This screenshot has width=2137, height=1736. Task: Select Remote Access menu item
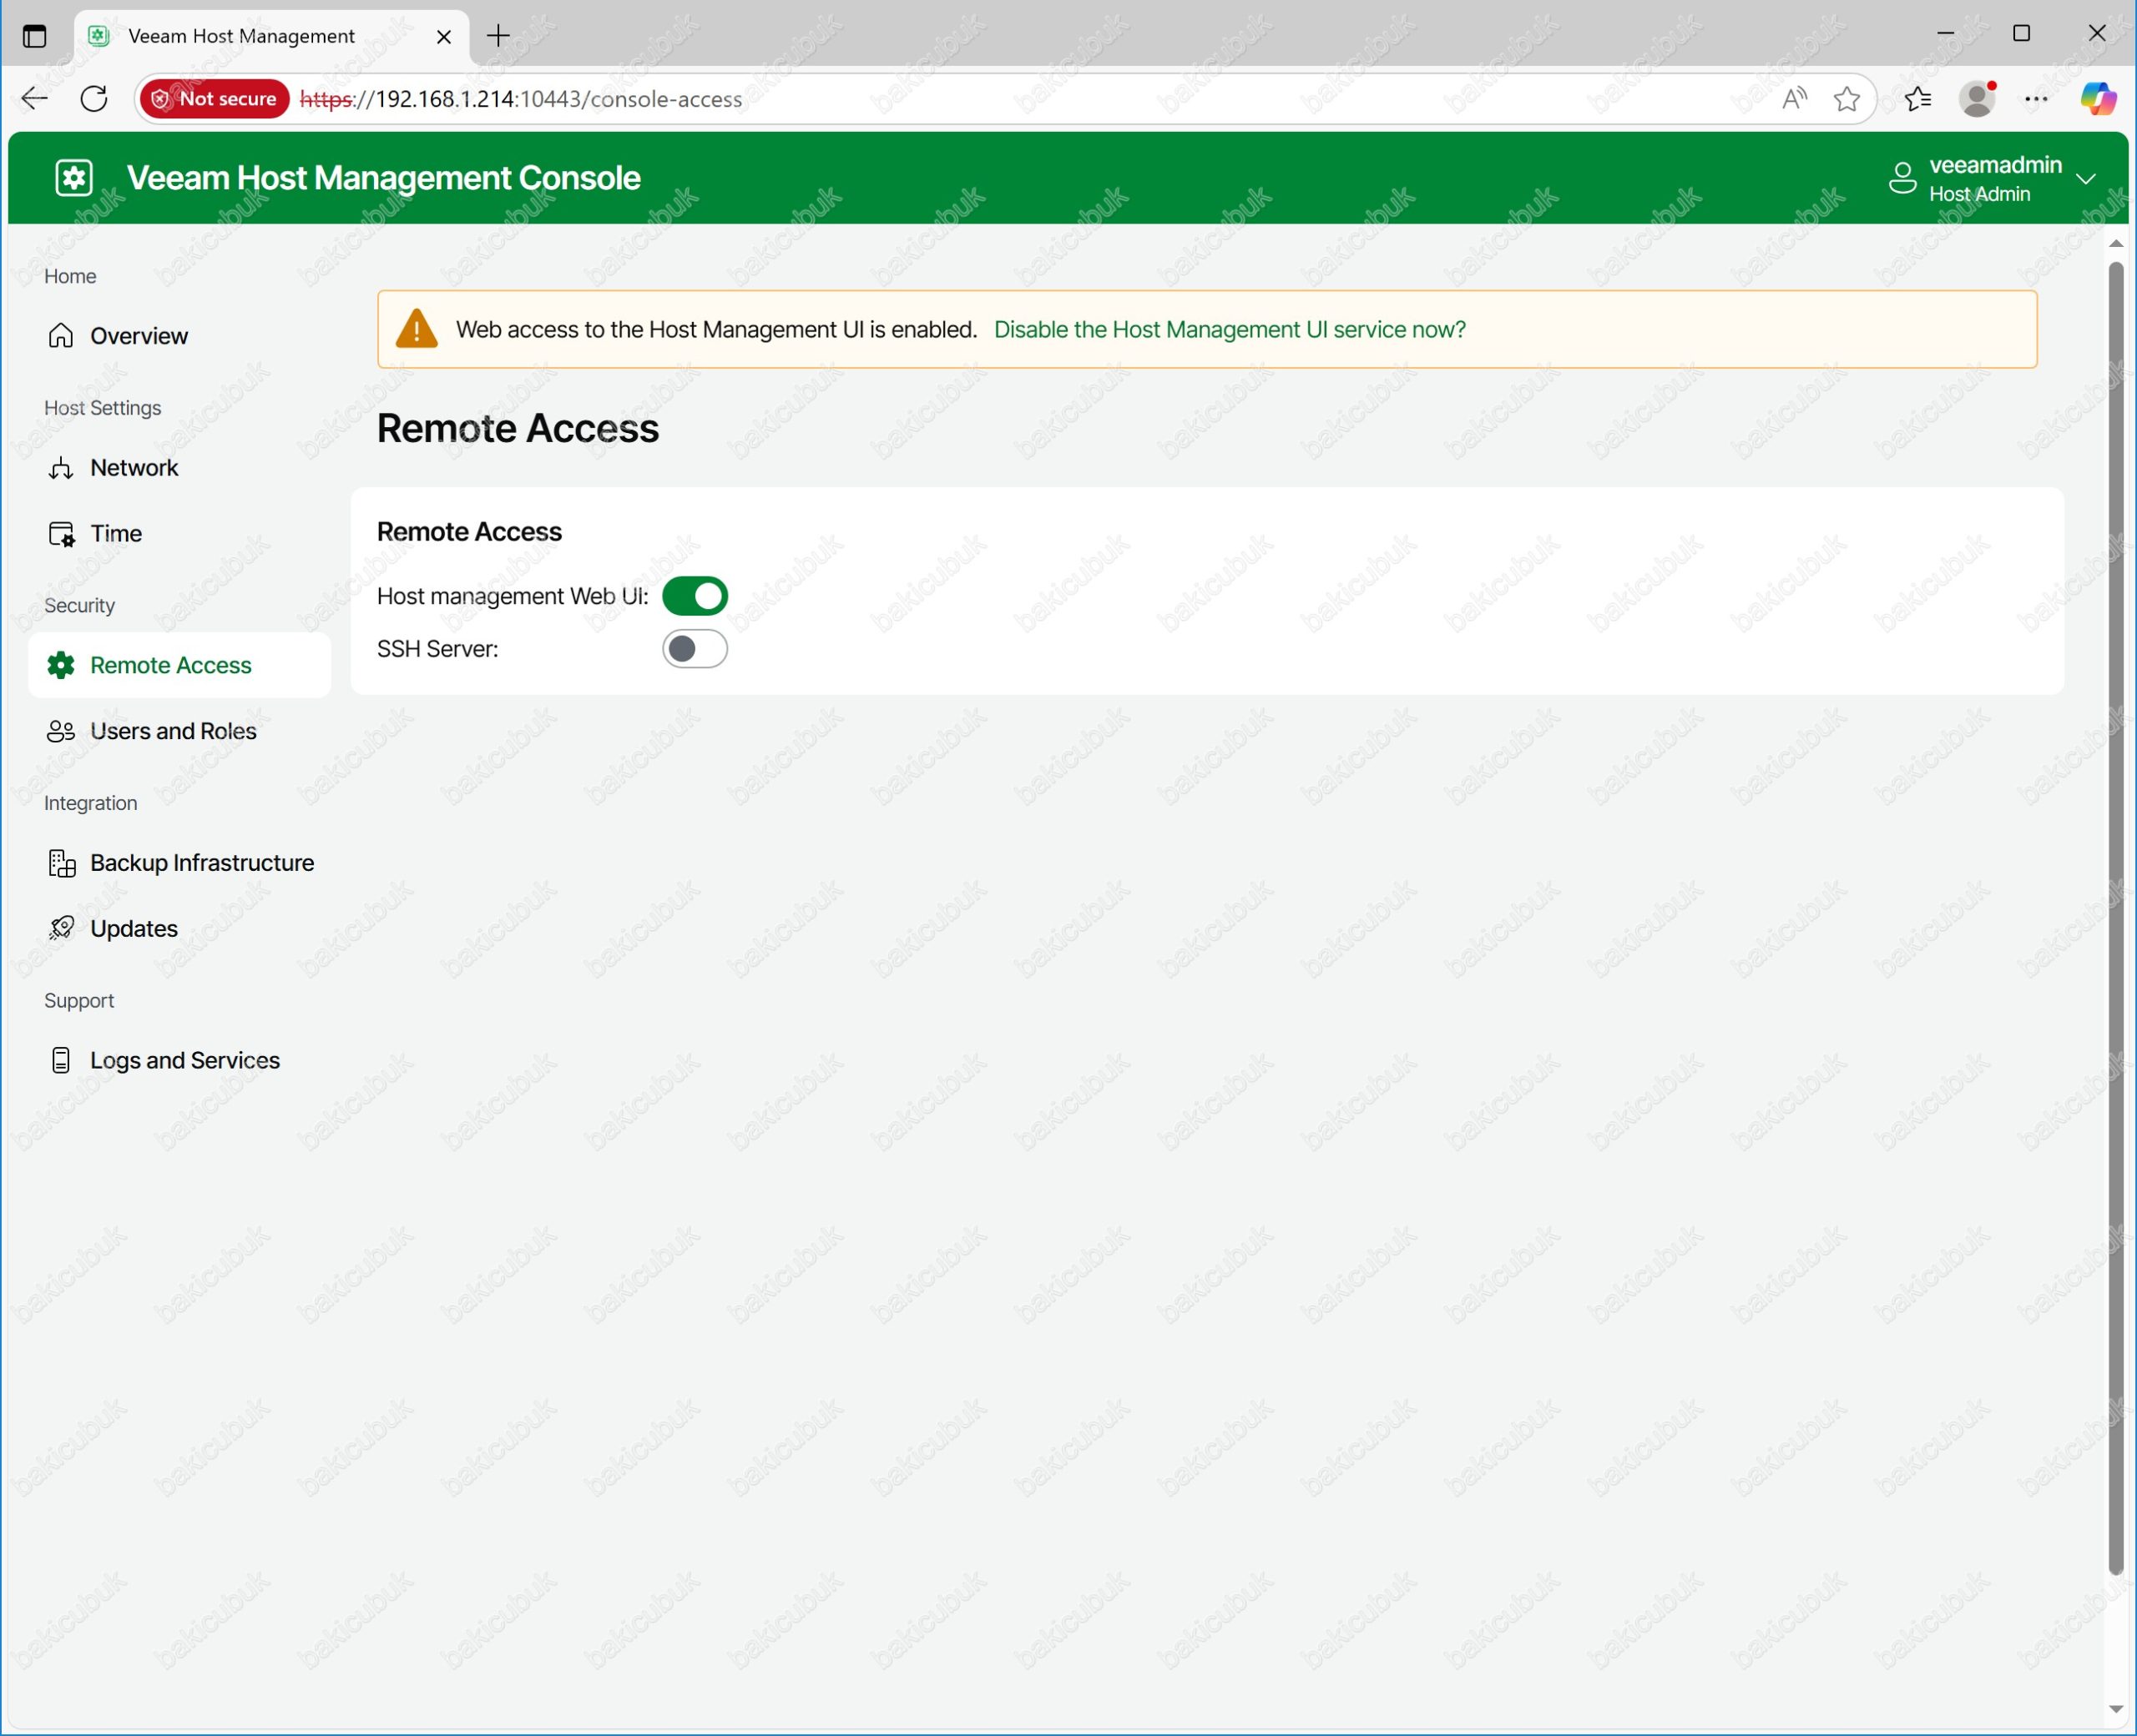point(179,665)
